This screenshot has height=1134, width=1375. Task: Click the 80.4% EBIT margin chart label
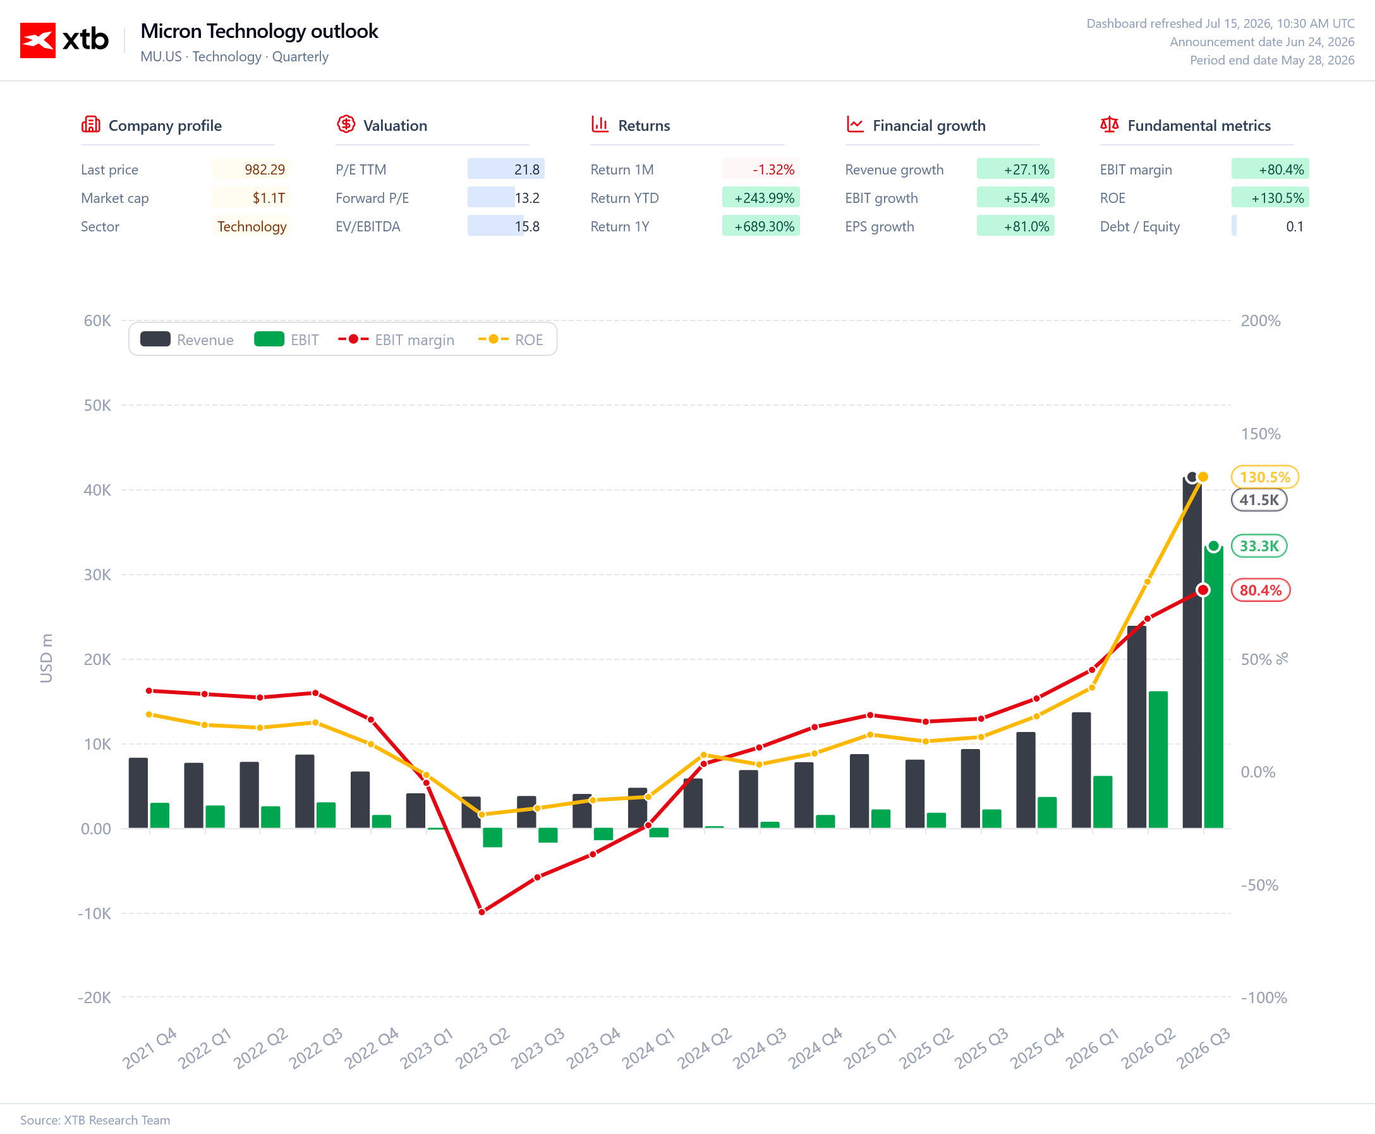pyautogui.click(x=1260, y=590)
